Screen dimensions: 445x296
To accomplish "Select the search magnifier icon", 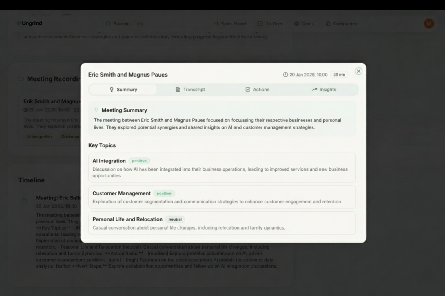I will pyautogui.click(x=108, y=24).
